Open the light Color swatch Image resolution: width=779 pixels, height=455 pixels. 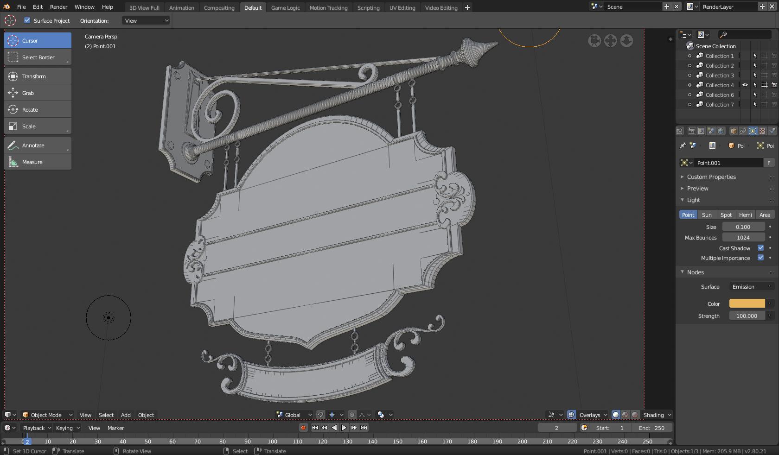(x=747, y=303)
